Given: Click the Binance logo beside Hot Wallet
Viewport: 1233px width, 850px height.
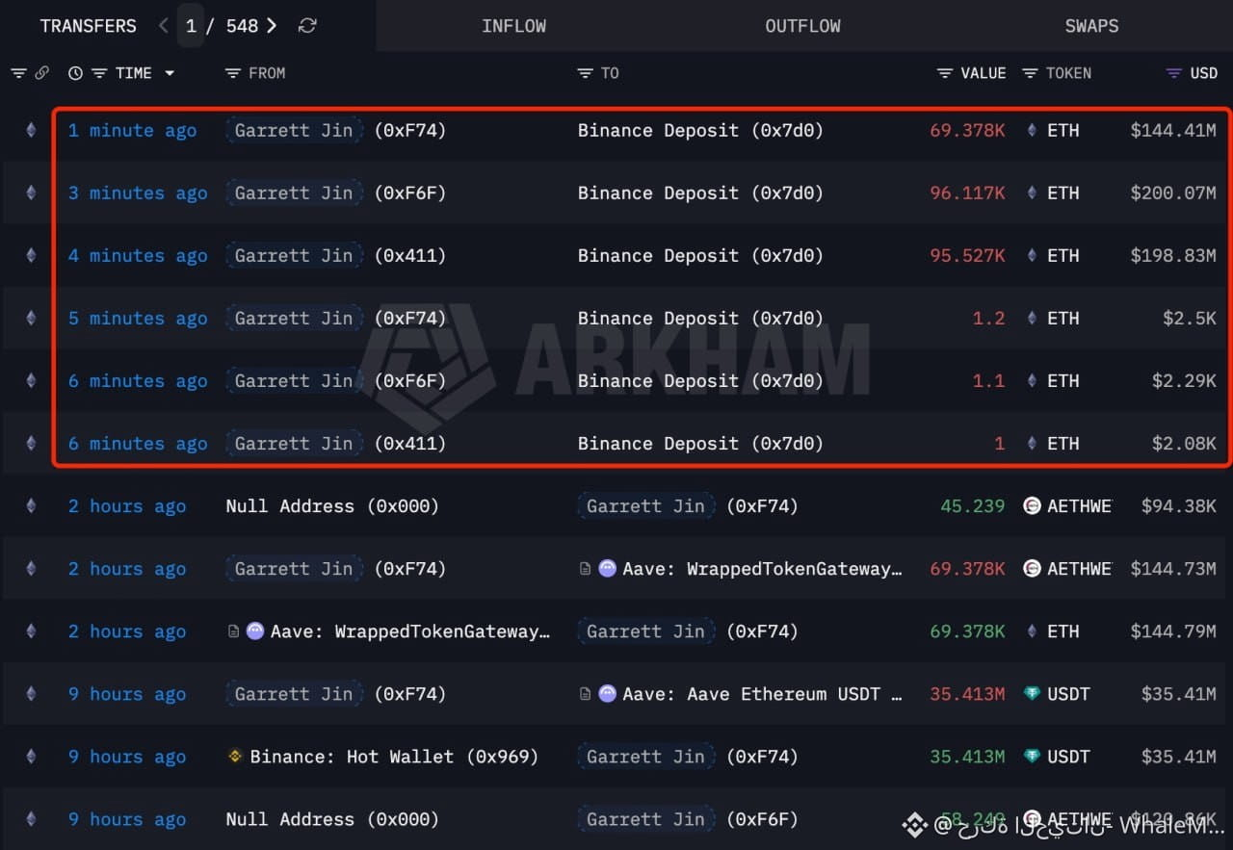Looking at the screenshot, I should tap(234, 757).
